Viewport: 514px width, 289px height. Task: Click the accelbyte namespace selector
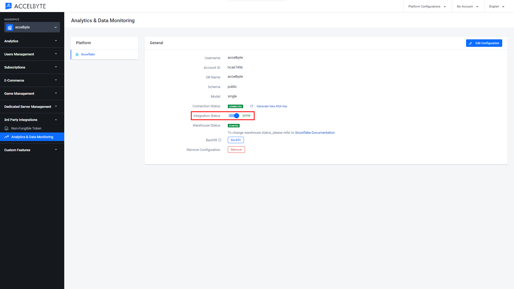click(32, 27)
